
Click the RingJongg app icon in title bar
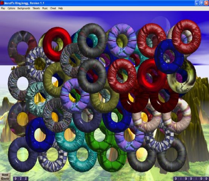[x=2, y=3]
